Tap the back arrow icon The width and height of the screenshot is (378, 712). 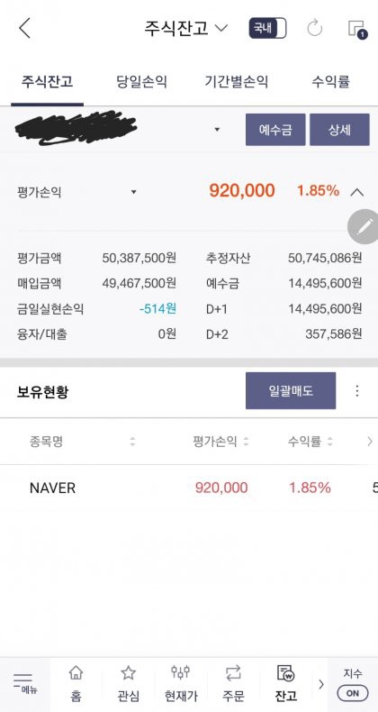tap(24, 28)
